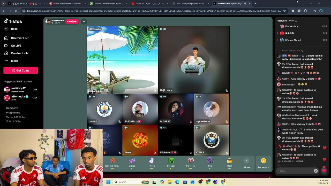This screenshot has width=331, height=186.
Task: Open a new browser tab
Action: 255,4
